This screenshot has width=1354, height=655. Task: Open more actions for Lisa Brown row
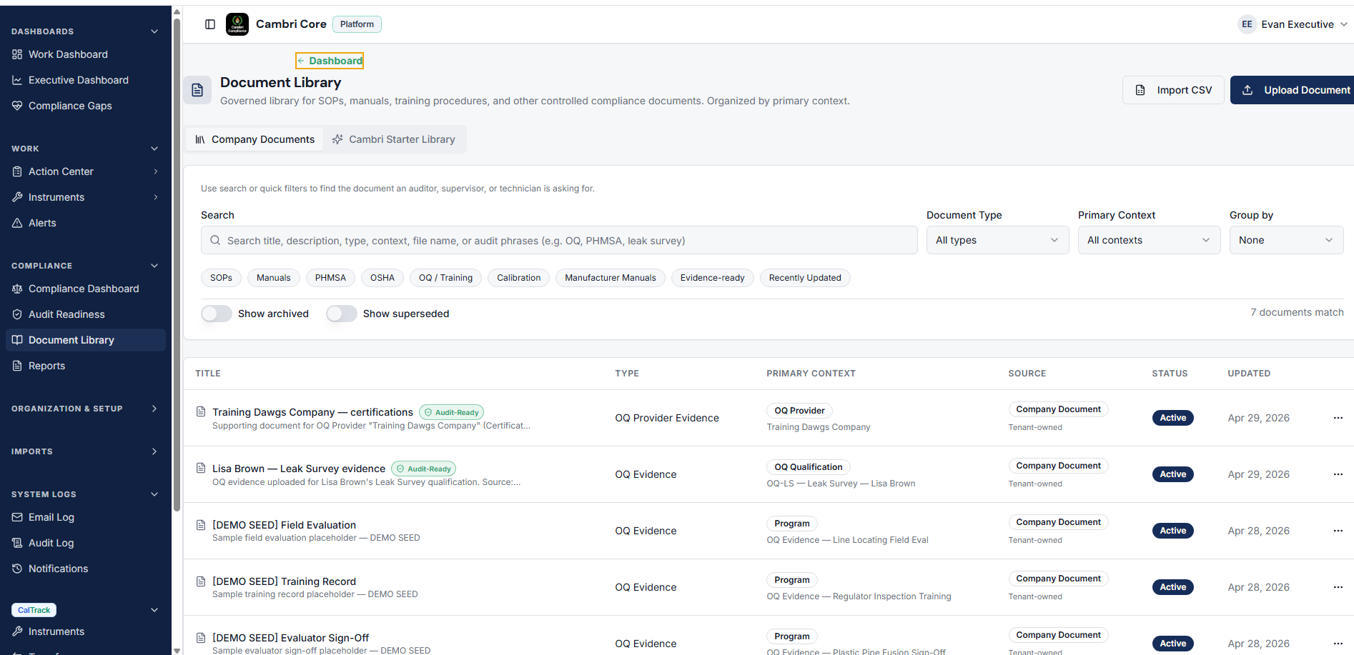coord(1338,474)
